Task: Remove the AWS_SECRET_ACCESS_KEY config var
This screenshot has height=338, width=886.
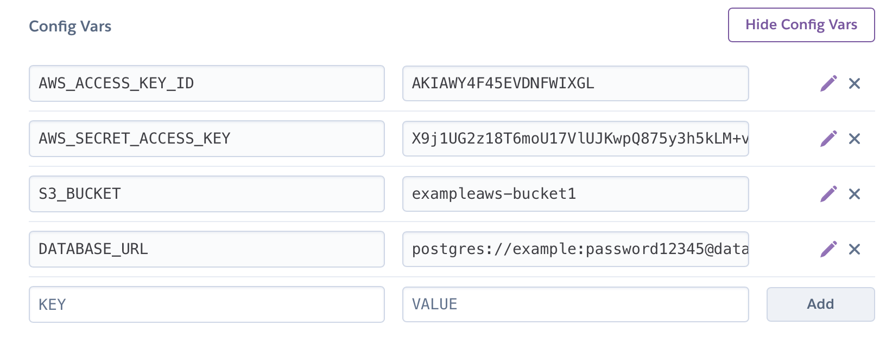Action: (x=855, y=139)
